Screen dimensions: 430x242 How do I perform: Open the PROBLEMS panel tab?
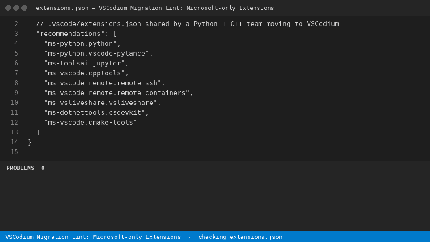pyautogui.click(x=20, y=168)
